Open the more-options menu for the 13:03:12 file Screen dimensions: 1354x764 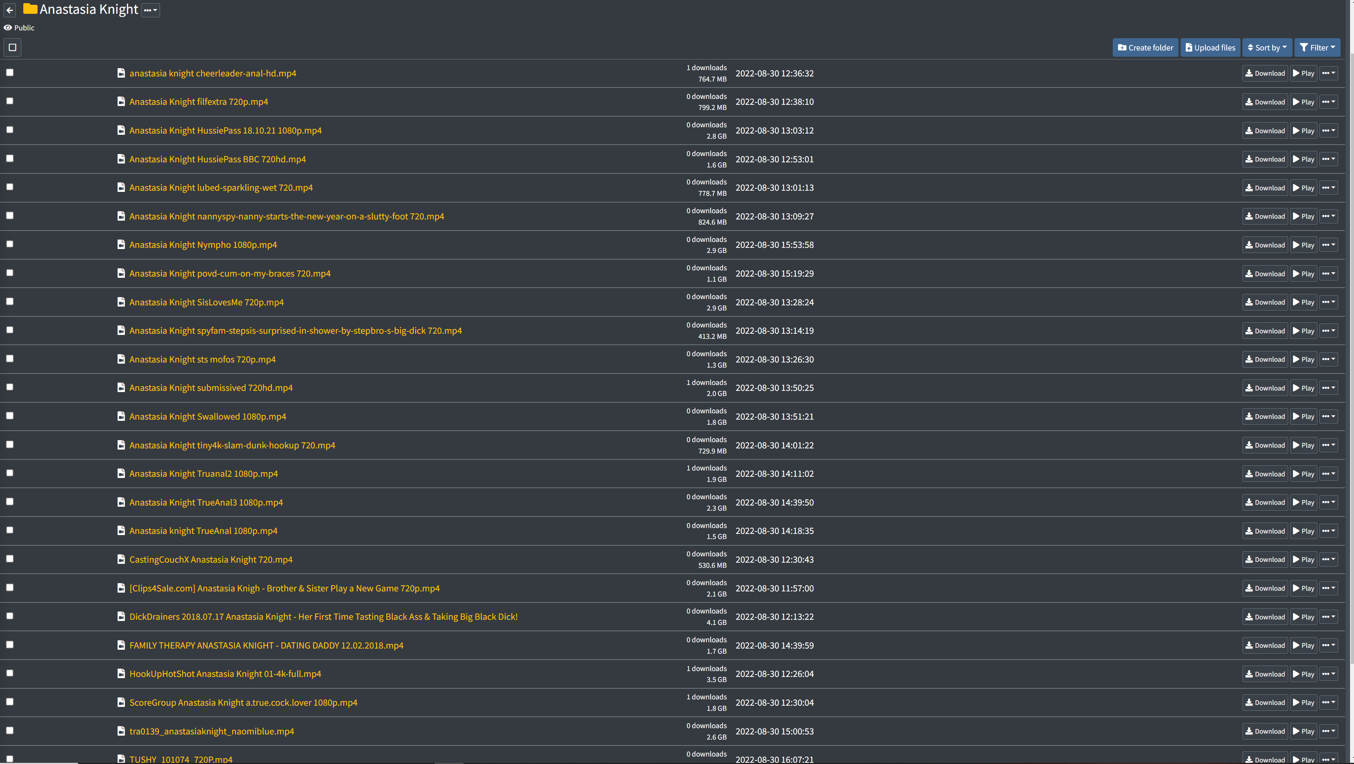pyautogui.click(x=1328, y=130)
